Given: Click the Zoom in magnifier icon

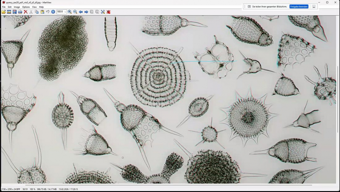Looking at the screenshot, I should pos(70,12).
